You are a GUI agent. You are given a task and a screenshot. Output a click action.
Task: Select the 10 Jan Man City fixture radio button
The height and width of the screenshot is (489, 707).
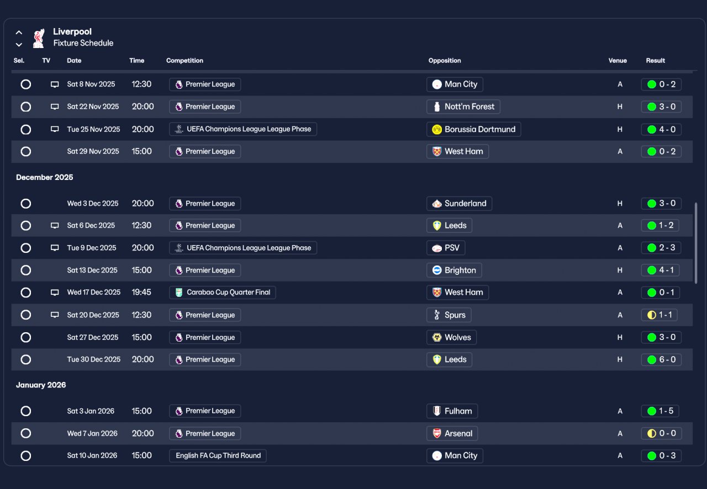pos(25,456)
